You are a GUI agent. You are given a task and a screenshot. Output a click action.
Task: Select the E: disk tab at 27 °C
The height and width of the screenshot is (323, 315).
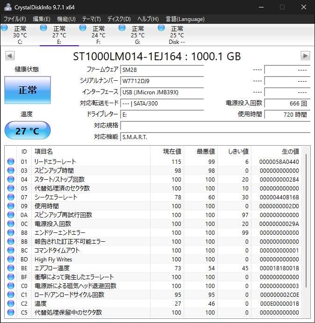(x=59, y=35)
